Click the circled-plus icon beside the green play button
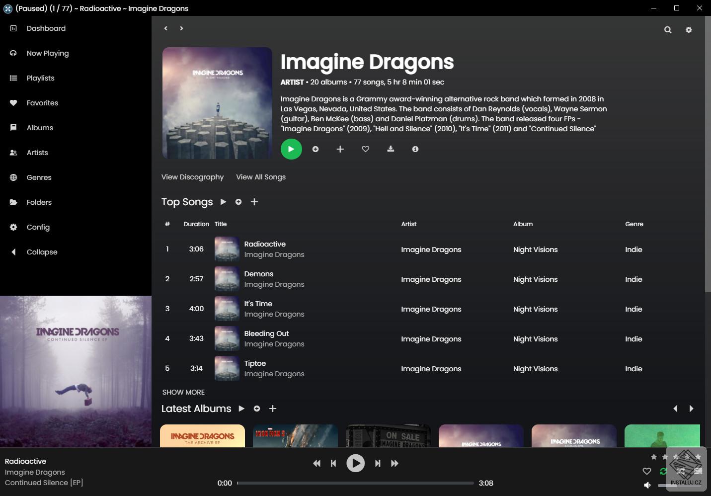 (x=316, y=149)
